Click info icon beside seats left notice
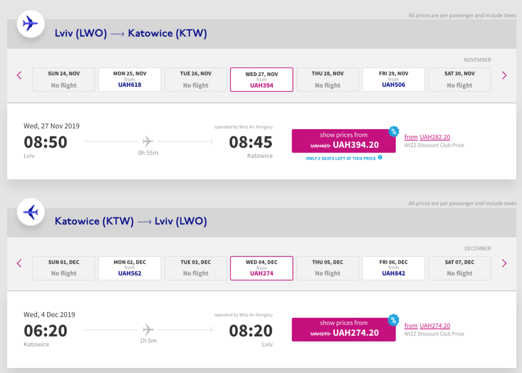 coord(380,158)
